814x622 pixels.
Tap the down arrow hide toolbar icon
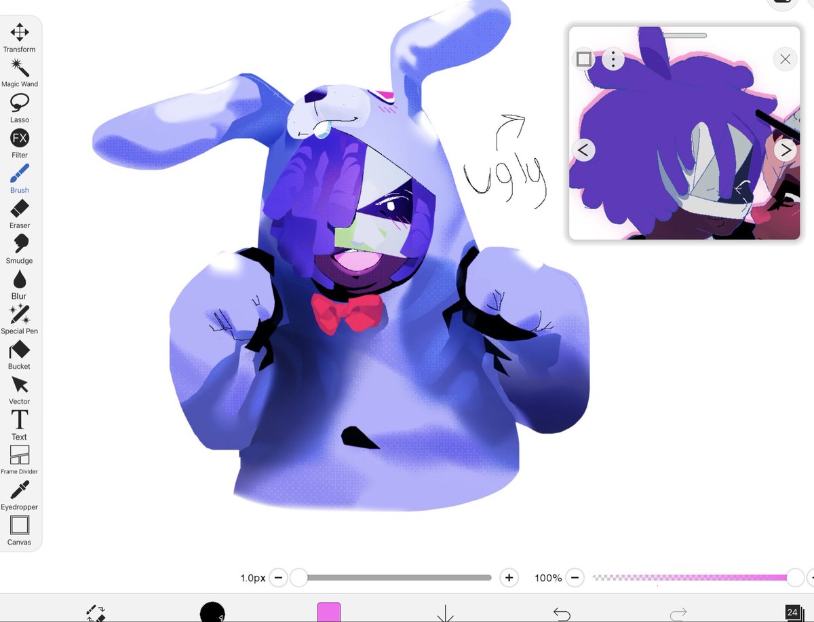coord(445,613)
